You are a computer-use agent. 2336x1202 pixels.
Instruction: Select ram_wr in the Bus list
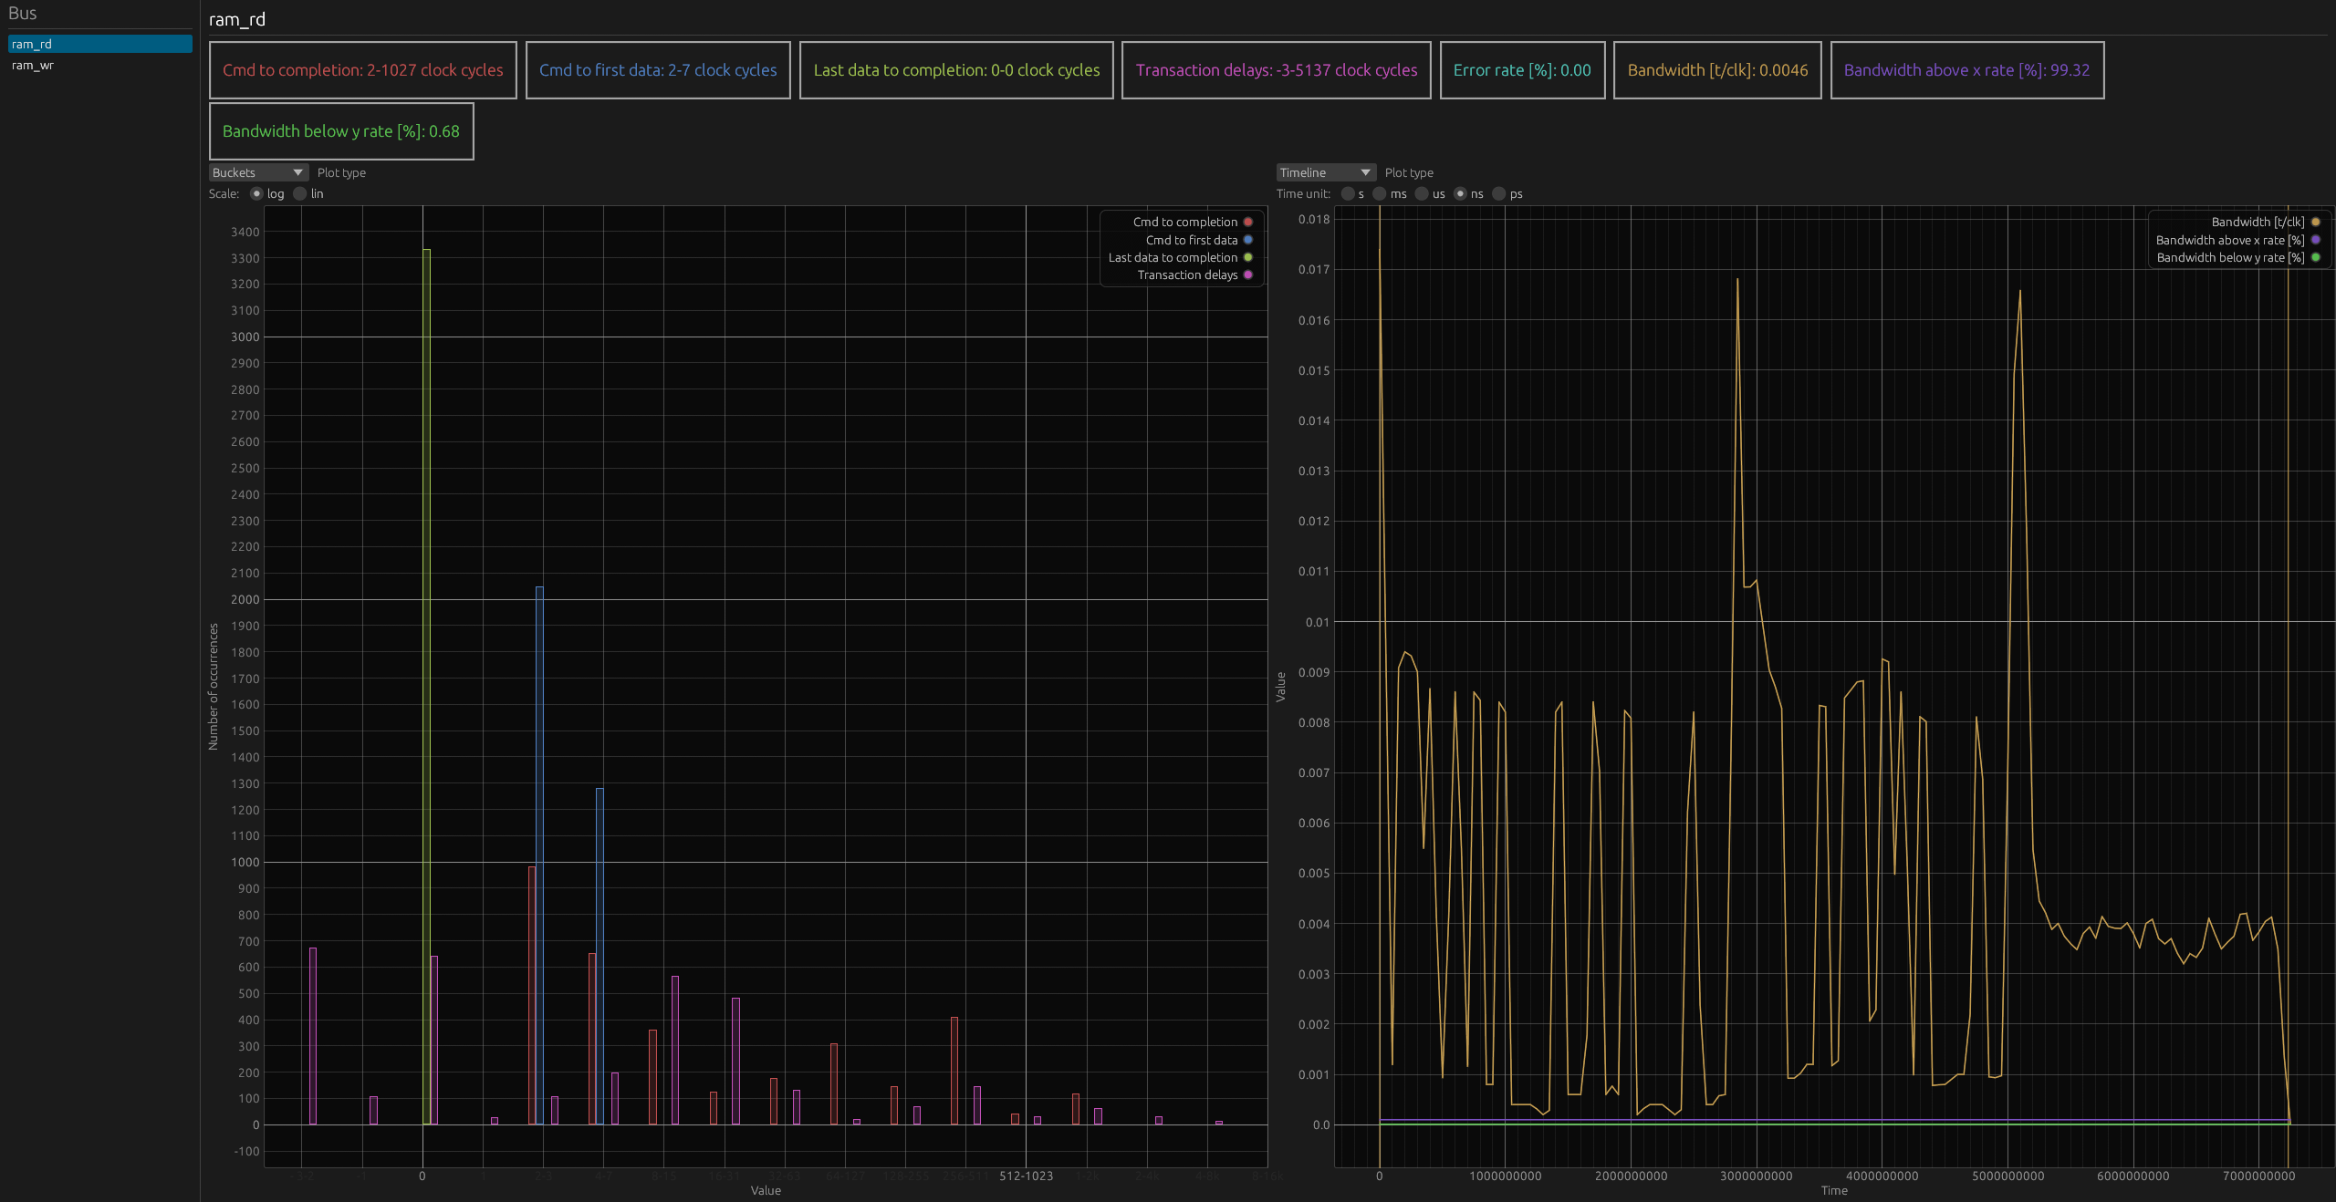[33, 66]
